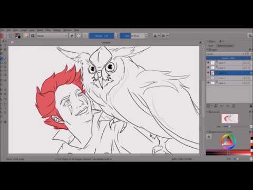Open the brush editor settings icon
Viewport: 253px width, 190px height.
coord(27,36)
